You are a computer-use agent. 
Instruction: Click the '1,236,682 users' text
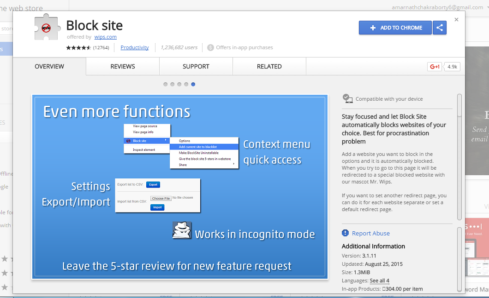[x=179, y=47]
